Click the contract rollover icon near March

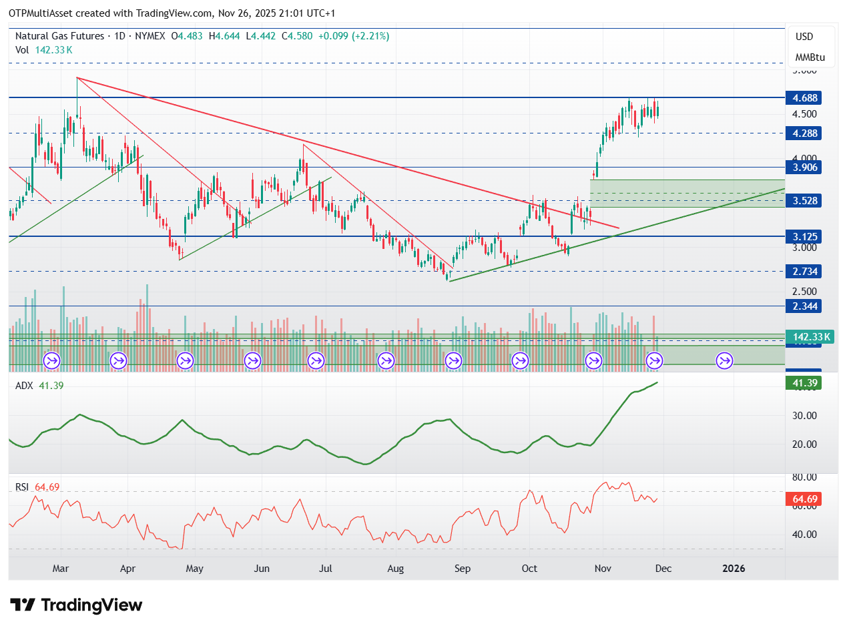tap(52, 361)
